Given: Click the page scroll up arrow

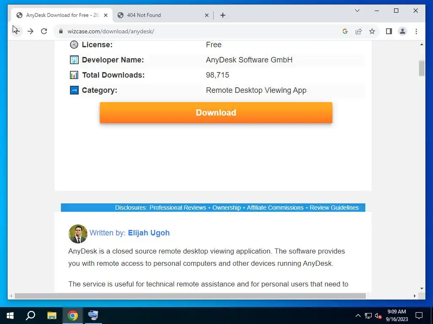Looking at the screenshot, I should click(x=422, y=44).
